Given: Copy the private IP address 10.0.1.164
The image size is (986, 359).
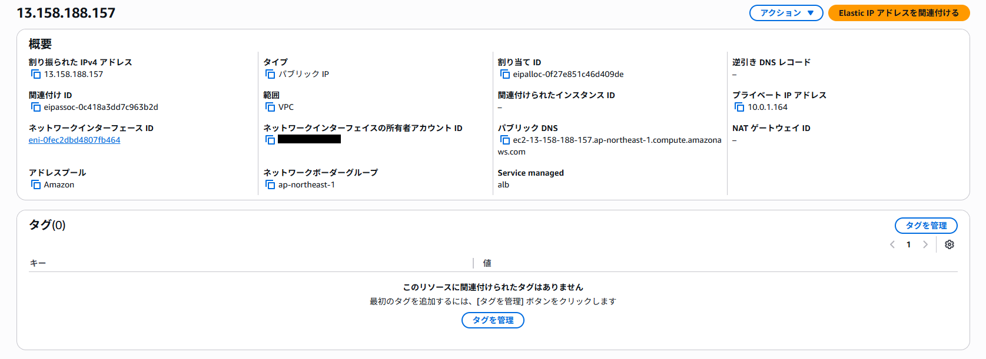Looking at the screenshot, I should [739, 107].
